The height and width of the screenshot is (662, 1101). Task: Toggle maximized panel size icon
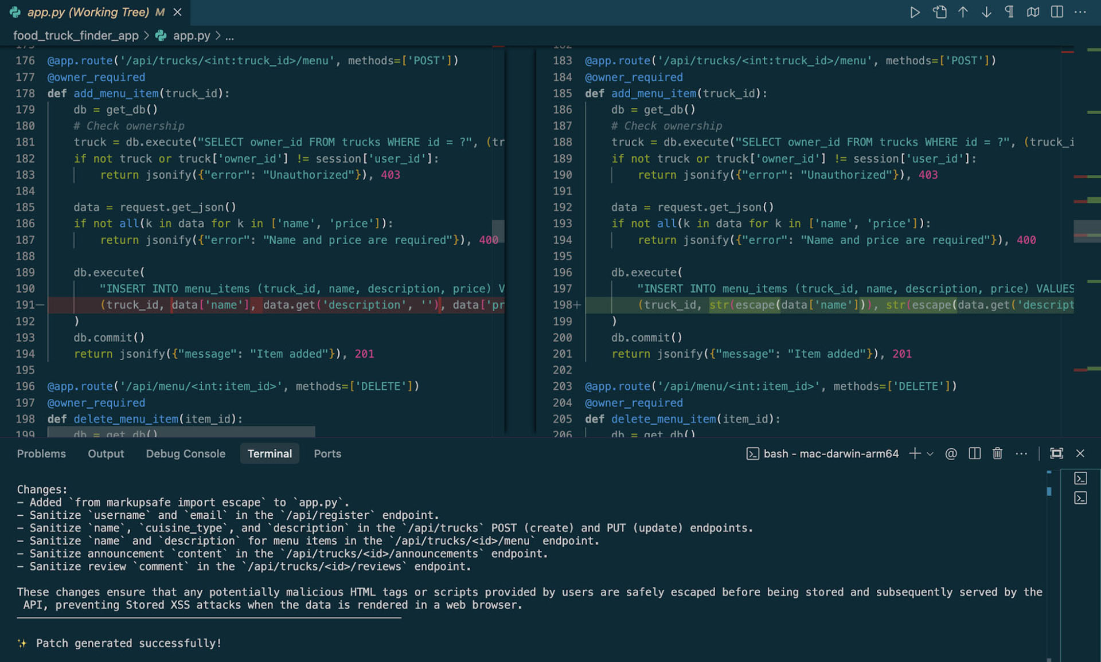pos(1056,453)
